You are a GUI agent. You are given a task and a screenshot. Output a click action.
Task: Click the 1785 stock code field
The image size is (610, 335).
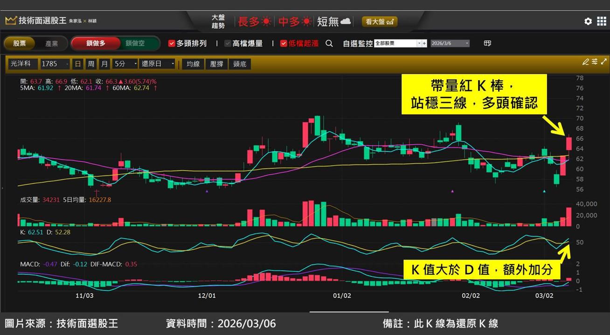pyautogui.click(x=55, y=64)
